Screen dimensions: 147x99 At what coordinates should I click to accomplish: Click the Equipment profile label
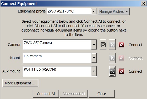(32, 11)
